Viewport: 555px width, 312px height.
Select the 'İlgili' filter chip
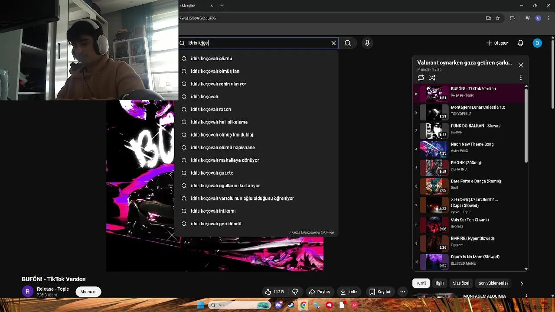pyautogui.click(x=440, y=283)
